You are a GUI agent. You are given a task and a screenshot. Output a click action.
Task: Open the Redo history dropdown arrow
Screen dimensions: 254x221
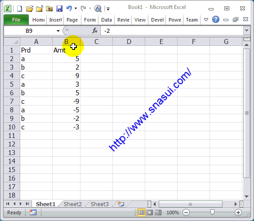click(90, 8)
